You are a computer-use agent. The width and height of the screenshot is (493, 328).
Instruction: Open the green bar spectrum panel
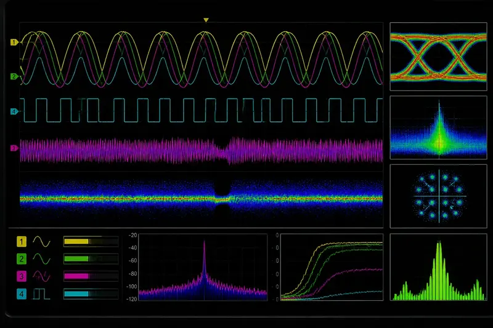click(438, 267)
